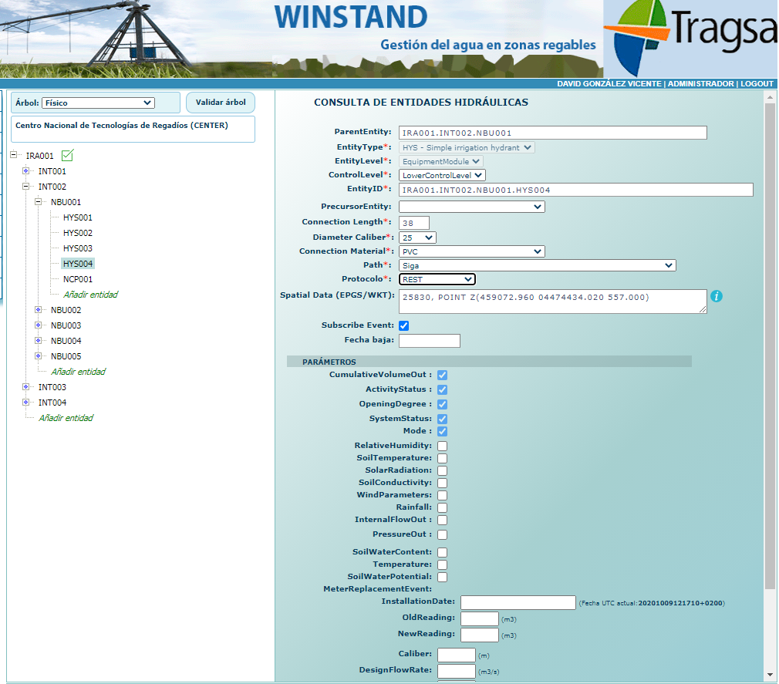Click the Validar árbol button
Viewport: 779px width, 684px height.
click(221, 103)
